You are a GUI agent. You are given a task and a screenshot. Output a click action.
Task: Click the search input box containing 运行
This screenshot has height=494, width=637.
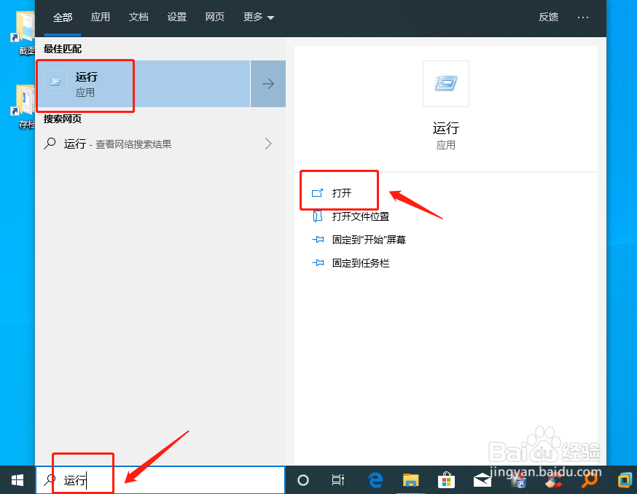(x=160, y=480)
